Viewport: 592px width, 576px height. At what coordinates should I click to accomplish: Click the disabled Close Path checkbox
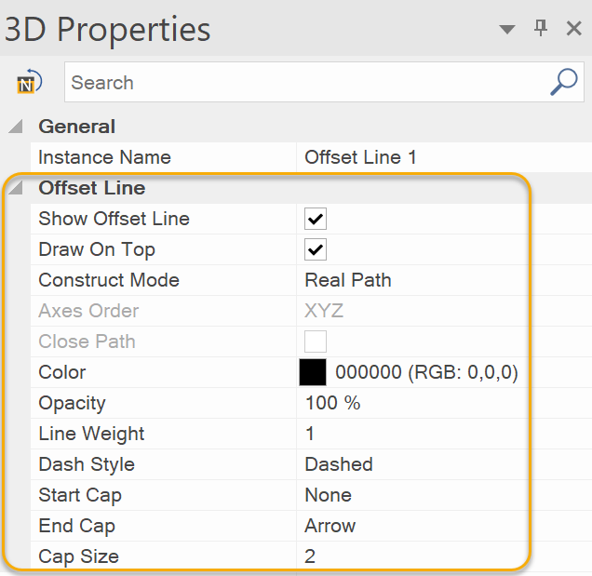pyautogui.click(x=316, y=342)
